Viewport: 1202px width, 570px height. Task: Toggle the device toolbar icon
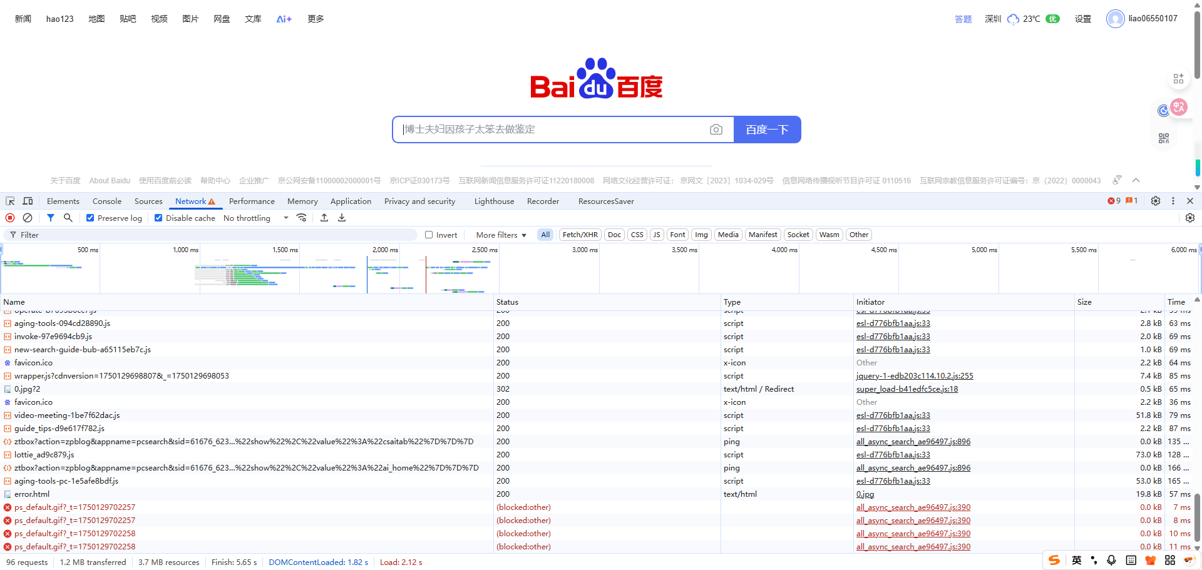click(28, 201)
